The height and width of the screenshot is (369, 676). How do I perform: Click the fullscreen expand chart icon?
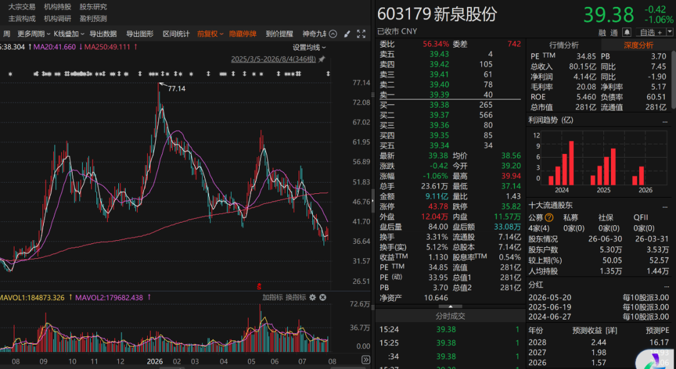pyautogui.click(x=361, y=34)
